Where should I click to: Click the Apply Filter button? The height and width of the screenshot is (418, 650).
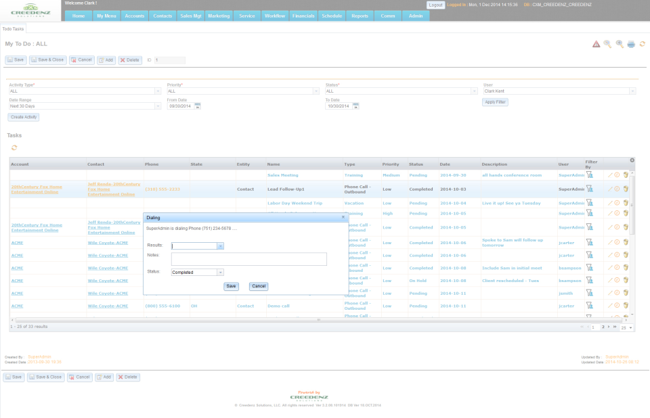point(495,102)
